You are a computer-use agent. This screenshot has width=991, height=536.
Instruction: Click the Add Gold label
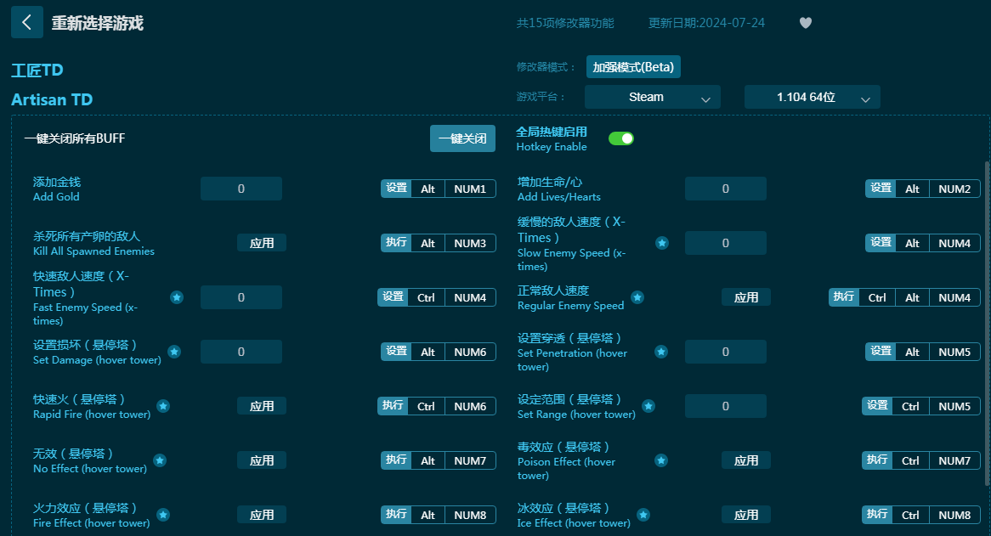tap(56, 196)
